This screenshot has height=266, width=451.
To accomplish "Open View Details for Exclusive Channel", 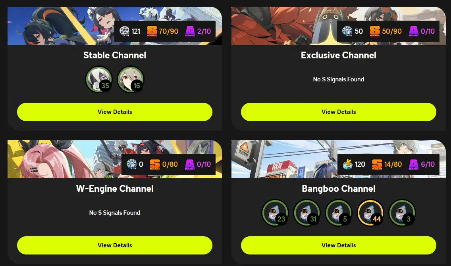I will coord(339,112).
